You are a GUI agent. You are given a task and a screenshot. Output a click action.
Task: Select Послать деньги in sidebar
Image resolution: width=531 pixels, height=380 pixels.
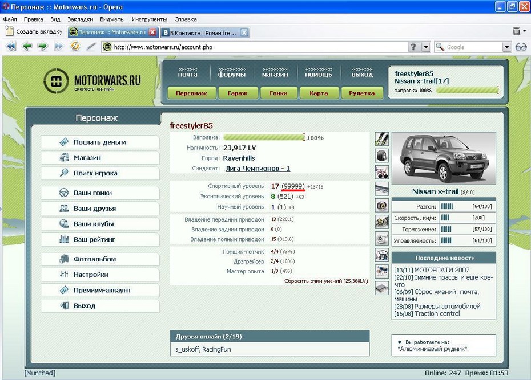pos(100,142)
